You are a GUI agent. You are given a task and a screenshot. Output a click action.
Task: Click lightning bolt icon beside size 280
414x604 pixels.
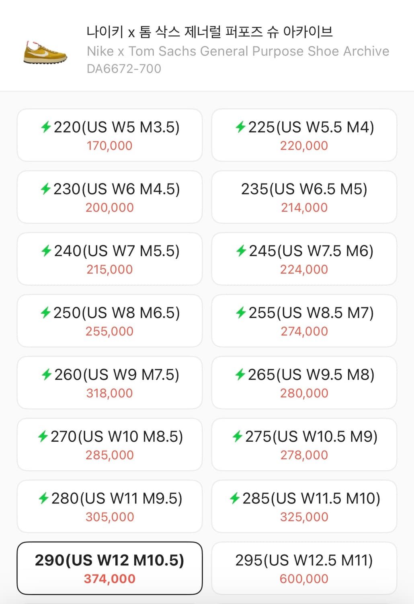tap(43, 499)
